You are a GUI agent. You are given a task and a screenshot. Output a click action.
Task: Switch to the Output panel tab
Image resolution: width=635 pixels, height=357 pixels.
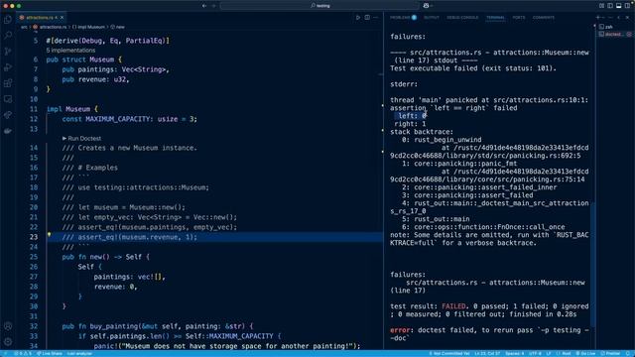click(432, 18)
